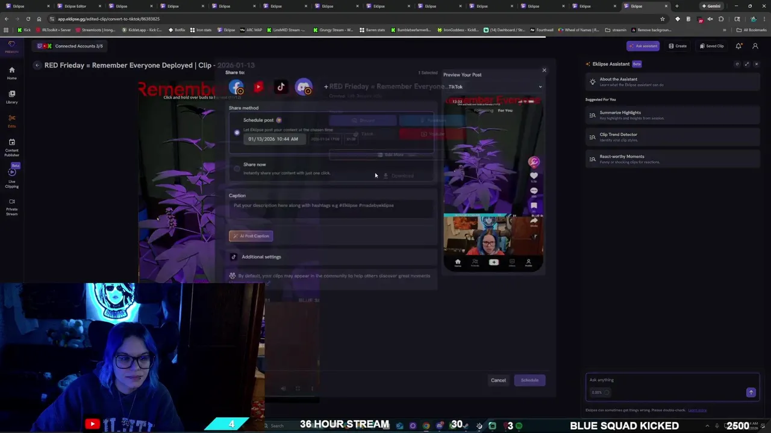Open the Preview platform TikTok dropdown
771x433 pixels.
pyautogui.click(x=494, y=87)
